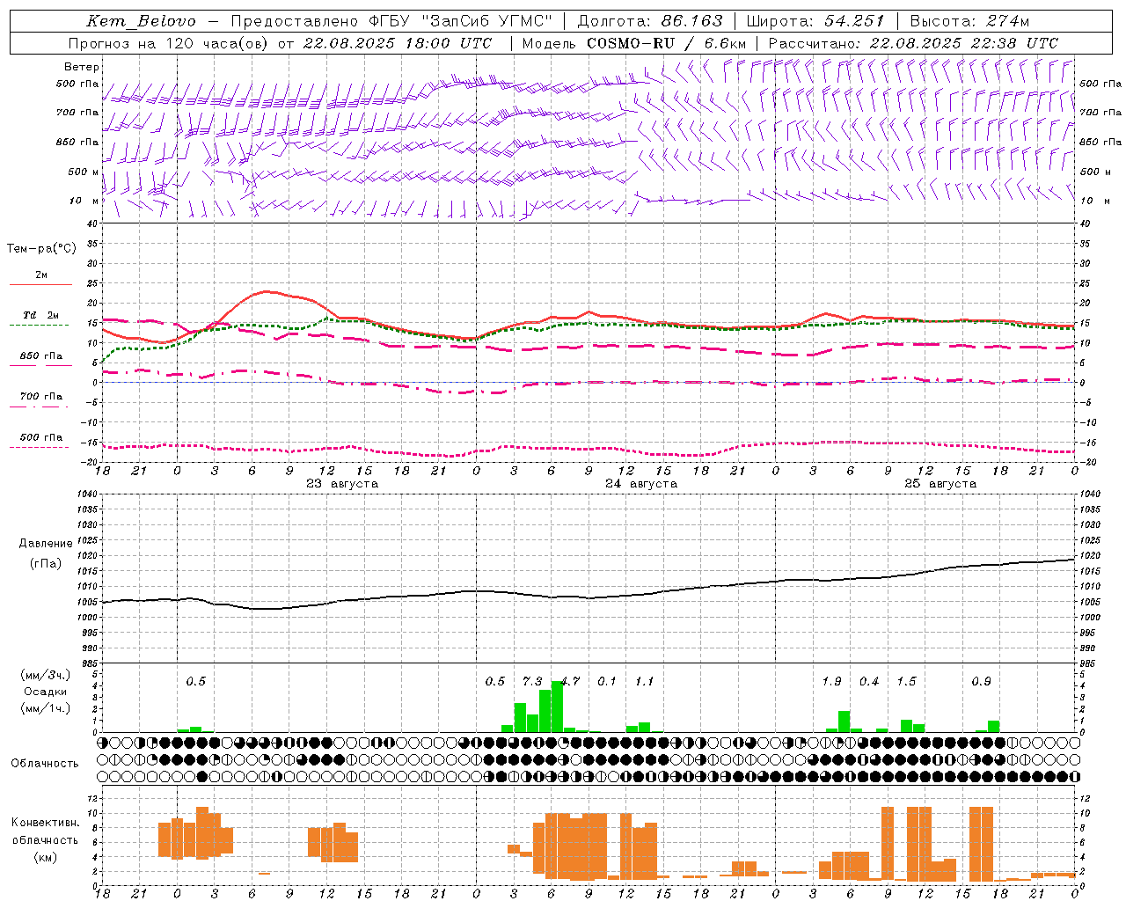The image size is (1126, 901).
Task: Select precipitation total 0.9
Action: click(x=981, y=681)
